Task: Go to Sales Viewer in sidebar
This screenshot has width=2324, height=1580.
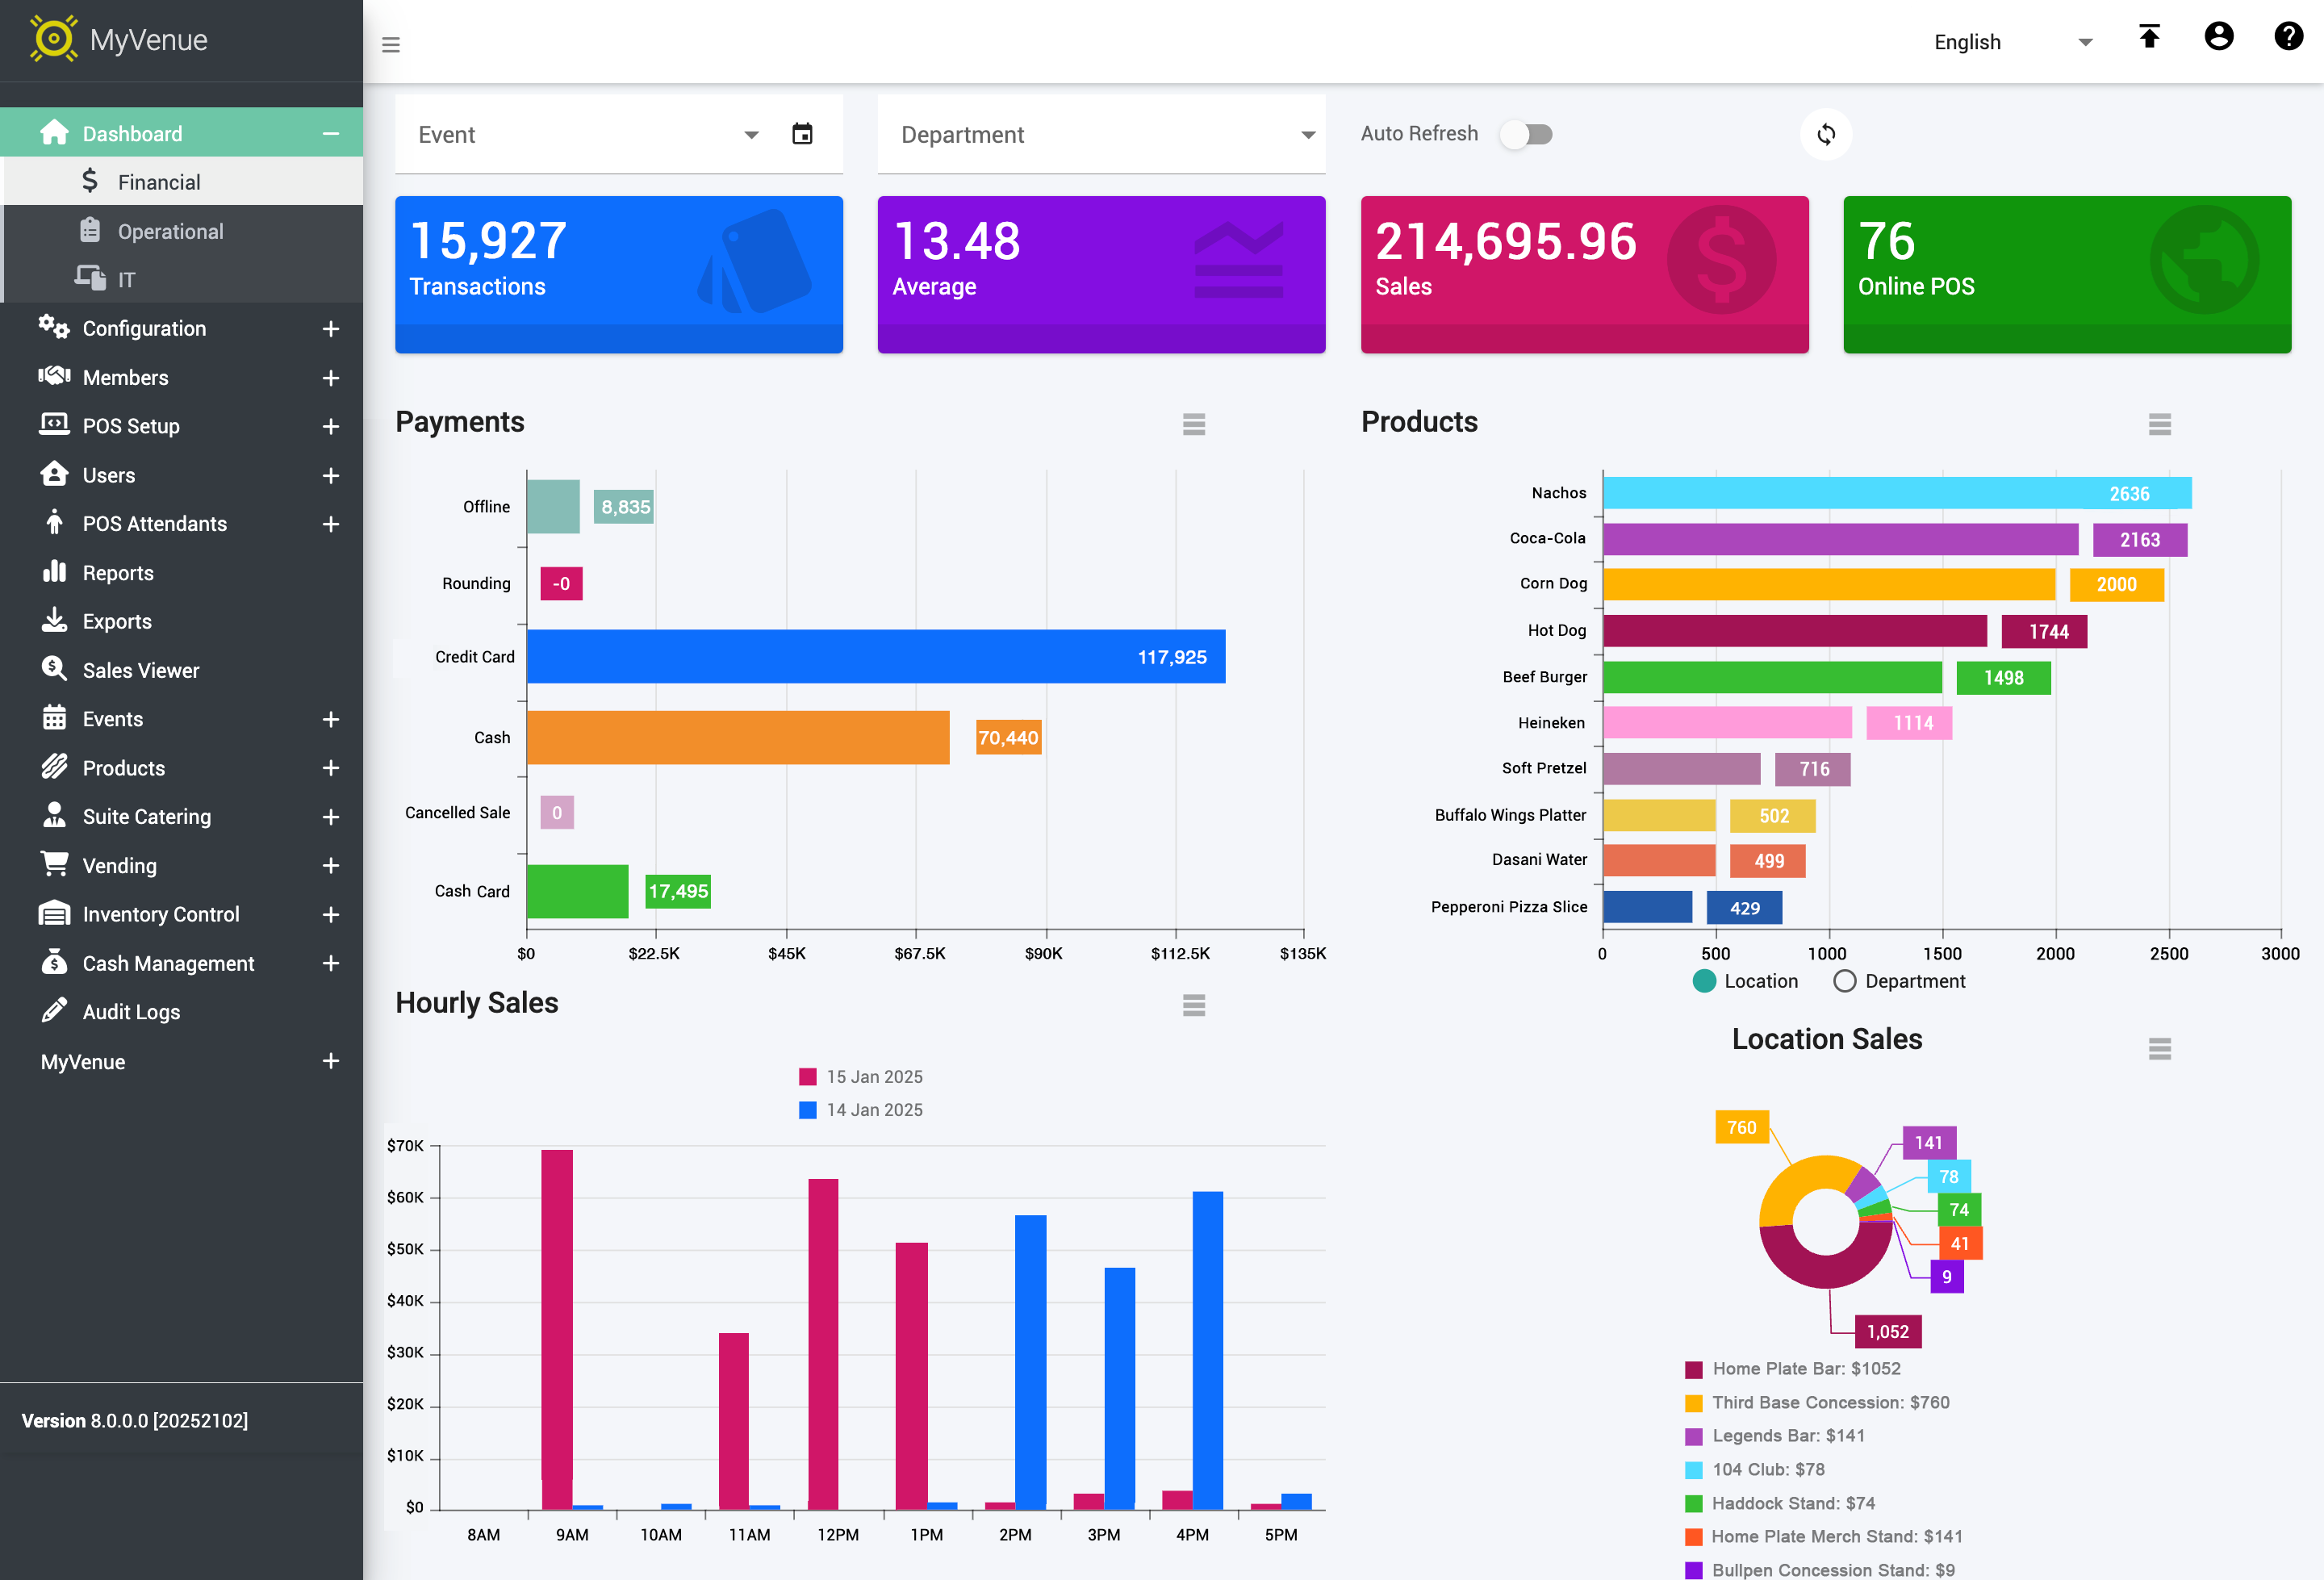Action: 141,670
